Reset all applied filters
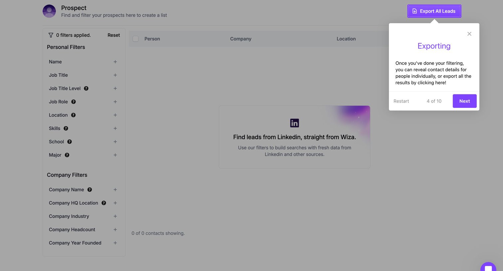Viewport: 503px width, 271px height. pos(114,35)
